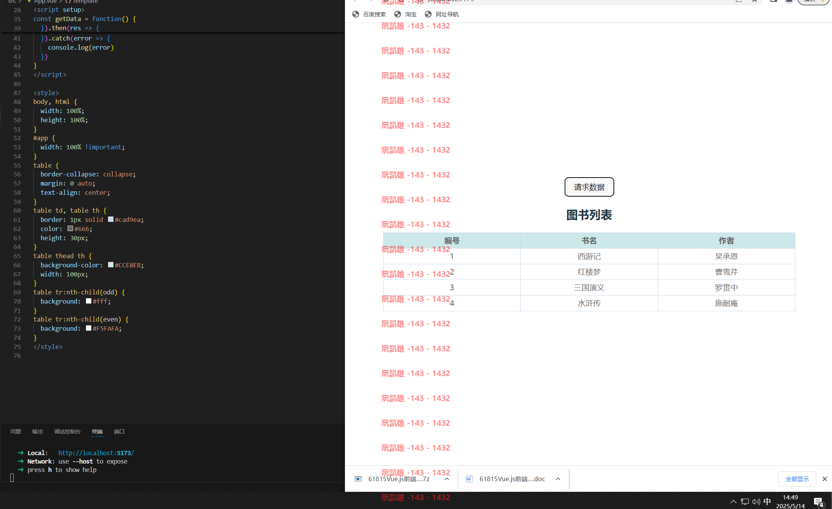Expand options for the doc download
Image resolution: width=832 pixels, height=509 pixels.
pyautogui.click(x=558, y=479)
